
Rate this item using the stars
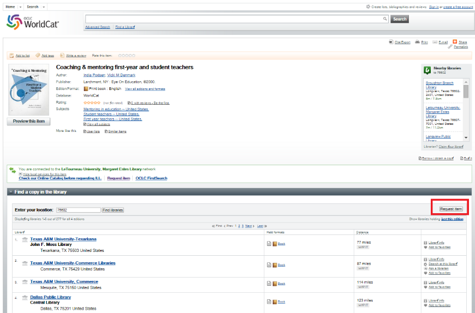127,56
